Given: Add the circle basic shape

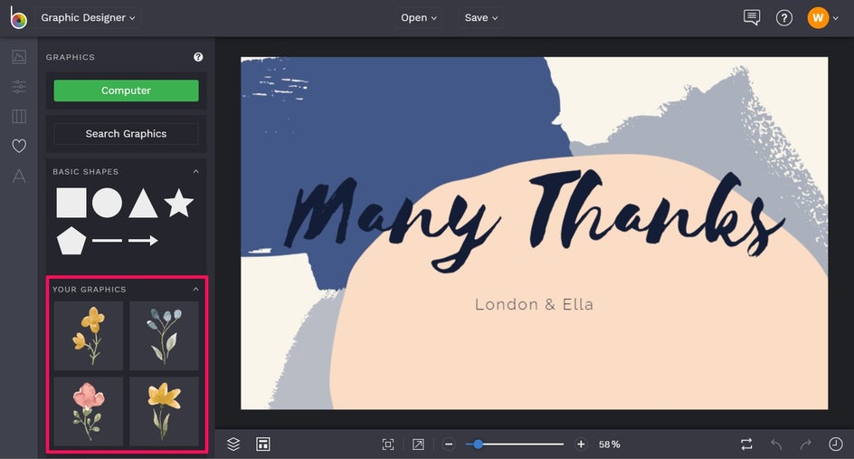Looking at the screenshot, I should (107, 203).
